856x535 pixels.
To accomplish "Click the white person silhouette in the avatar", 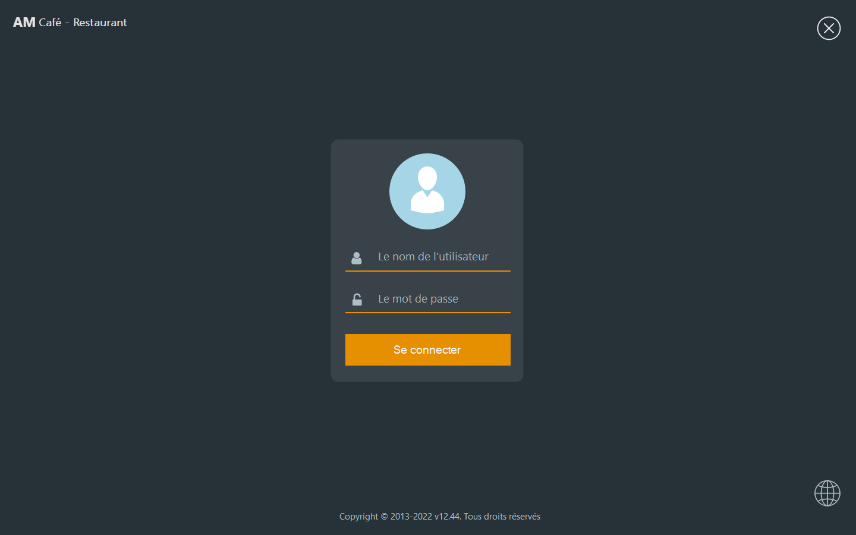I will coord(427,190).
